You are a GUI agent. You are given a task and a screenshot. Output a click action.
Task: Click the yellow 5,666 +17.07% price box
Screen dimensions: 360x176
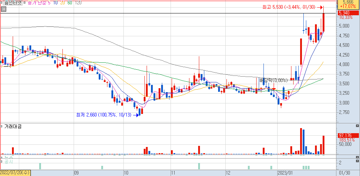(348, 4)
